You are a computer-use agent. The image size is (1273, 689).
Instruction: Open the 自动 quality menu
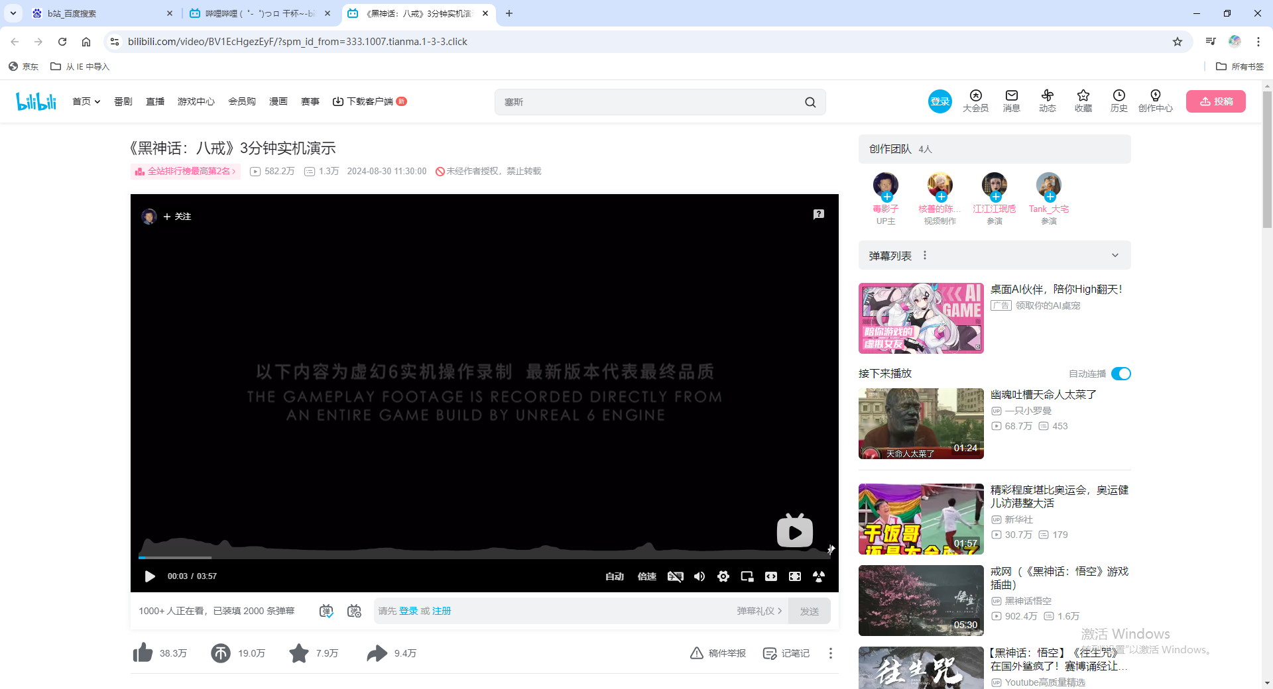tap(615, 576)
